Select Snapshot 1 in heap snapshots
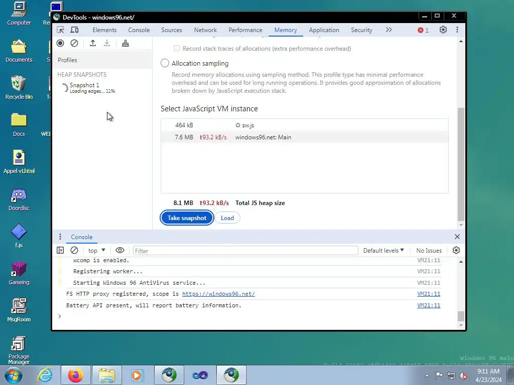Screen dimensions: 514x385 pyautogui.click(x=102, y=88)
